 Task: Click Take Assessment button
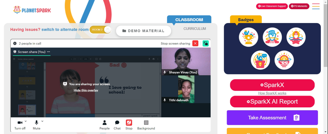[272, 118]
